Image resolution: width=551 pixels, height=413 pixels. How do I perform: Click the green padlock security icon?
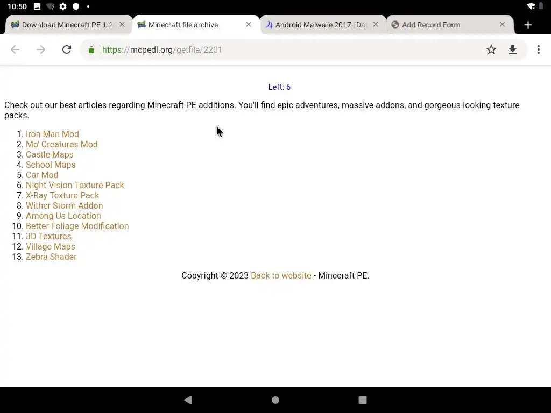coord(91,50)
